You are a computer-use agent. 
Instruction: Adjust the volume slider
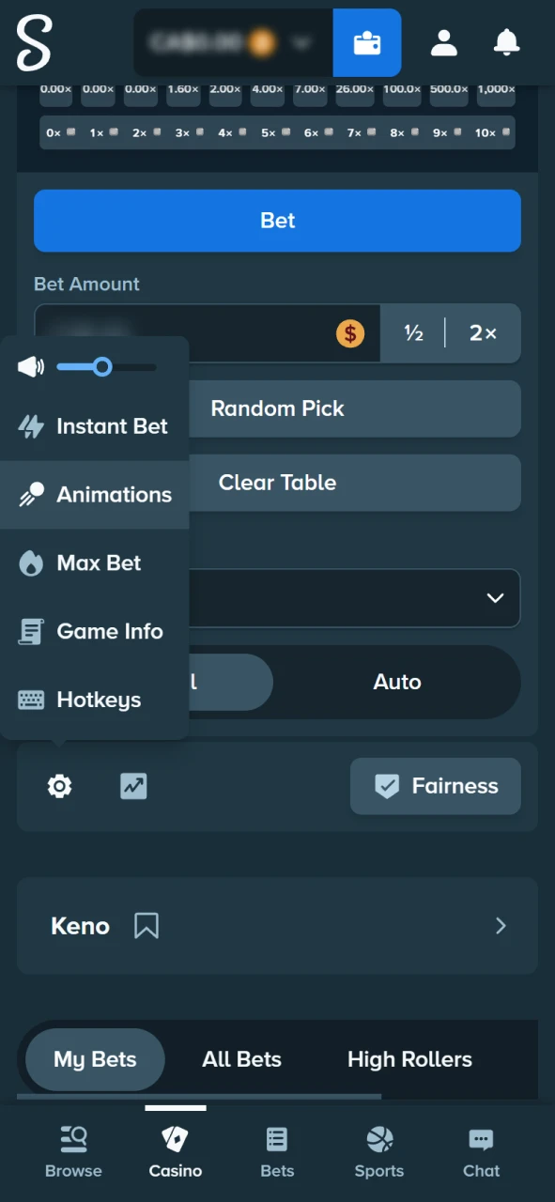pyautogui.click(x=101, y=366)
